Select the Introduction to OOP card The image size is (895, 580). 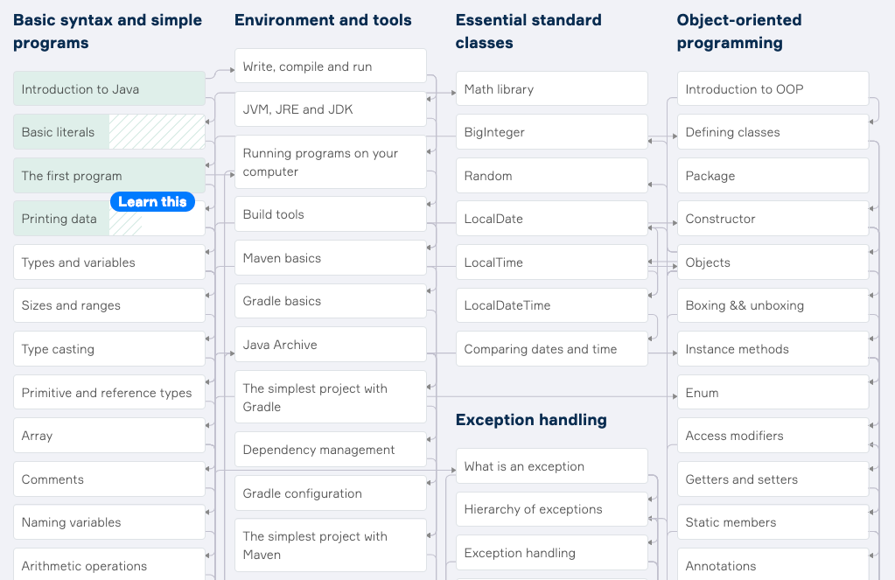pos(772,88)
